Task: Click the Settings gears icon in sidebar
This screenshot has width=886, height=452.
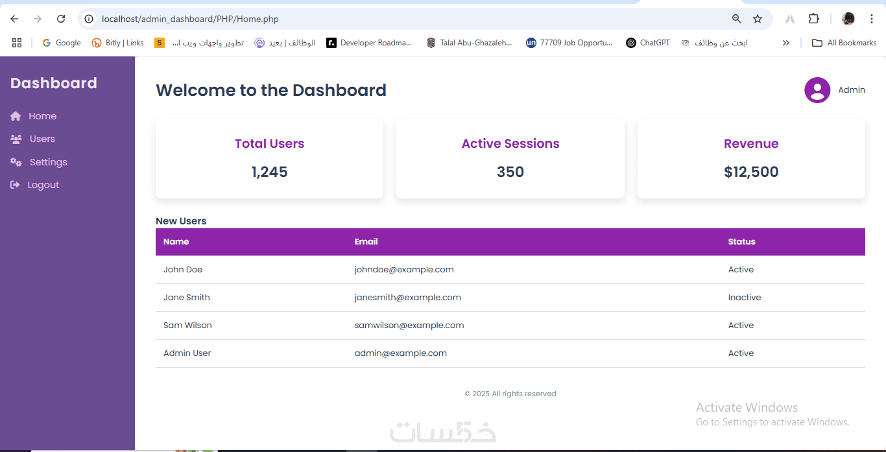Action: click(x=16, y=162)
